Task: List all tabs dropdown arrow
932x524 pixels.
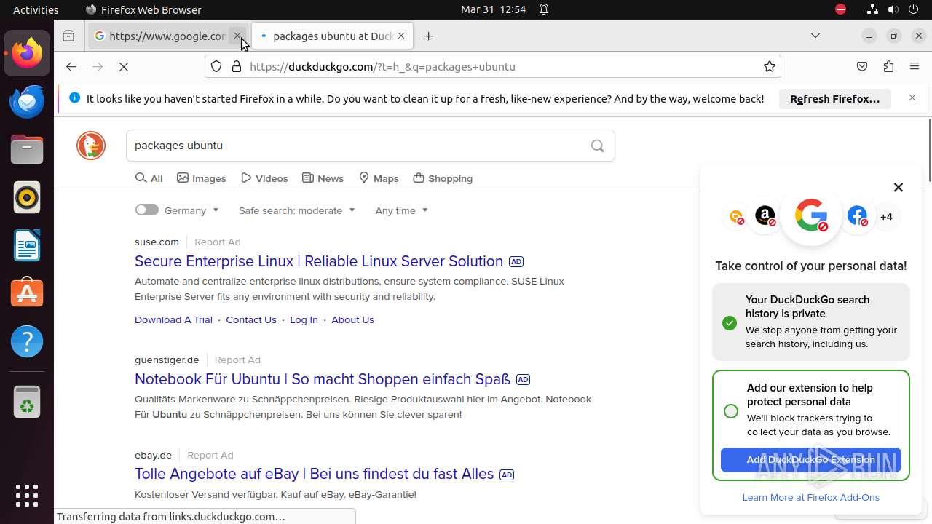Action: [815, 36]
